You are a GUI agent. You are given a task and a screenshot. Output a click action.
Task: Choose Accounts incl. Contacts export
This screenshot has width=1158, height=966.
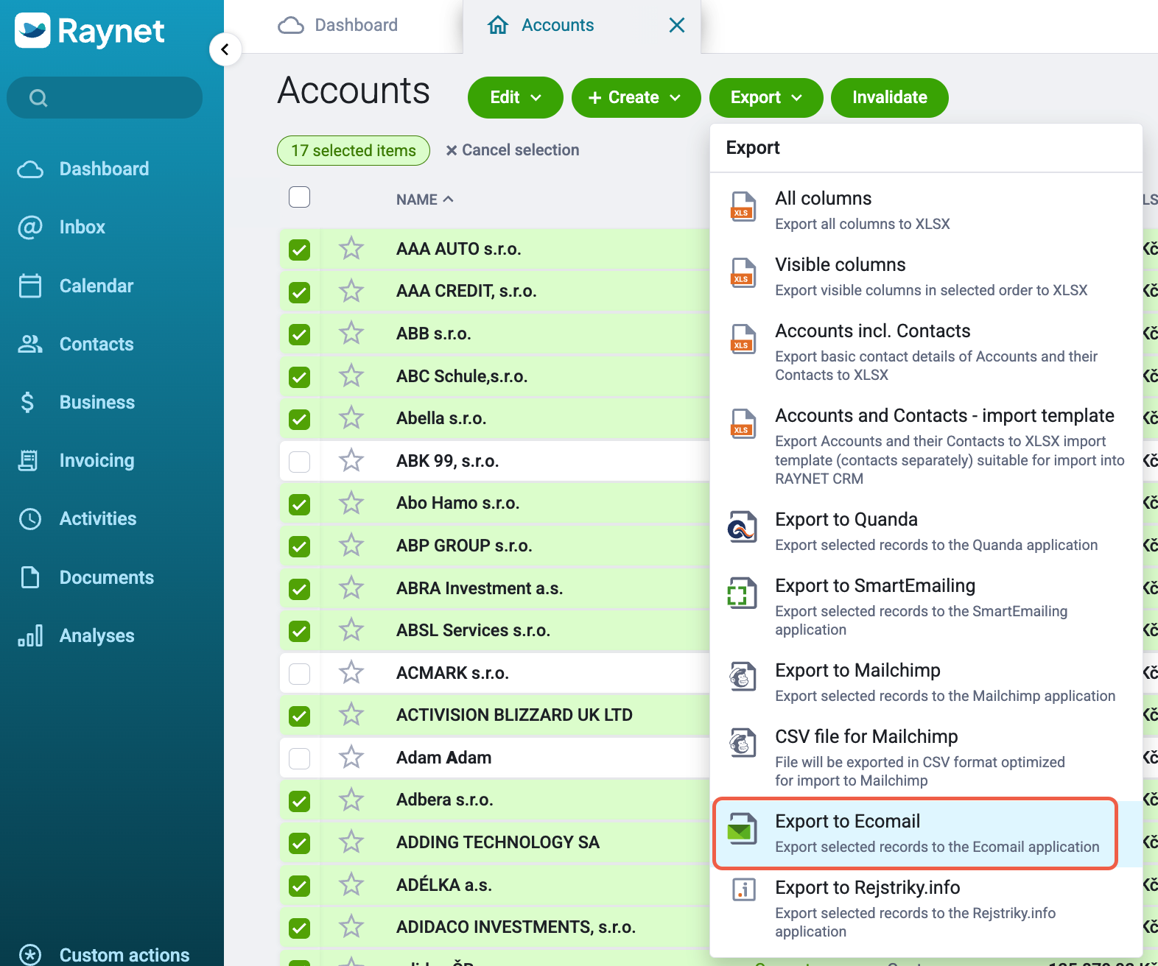click(x=926, y=352)
